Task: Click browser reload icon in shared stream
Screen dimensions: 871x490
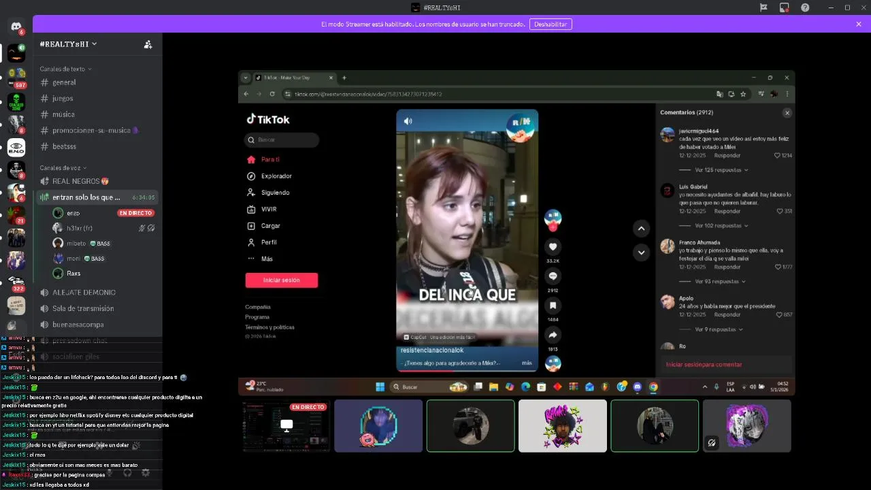Action: [x=272, y=94]
